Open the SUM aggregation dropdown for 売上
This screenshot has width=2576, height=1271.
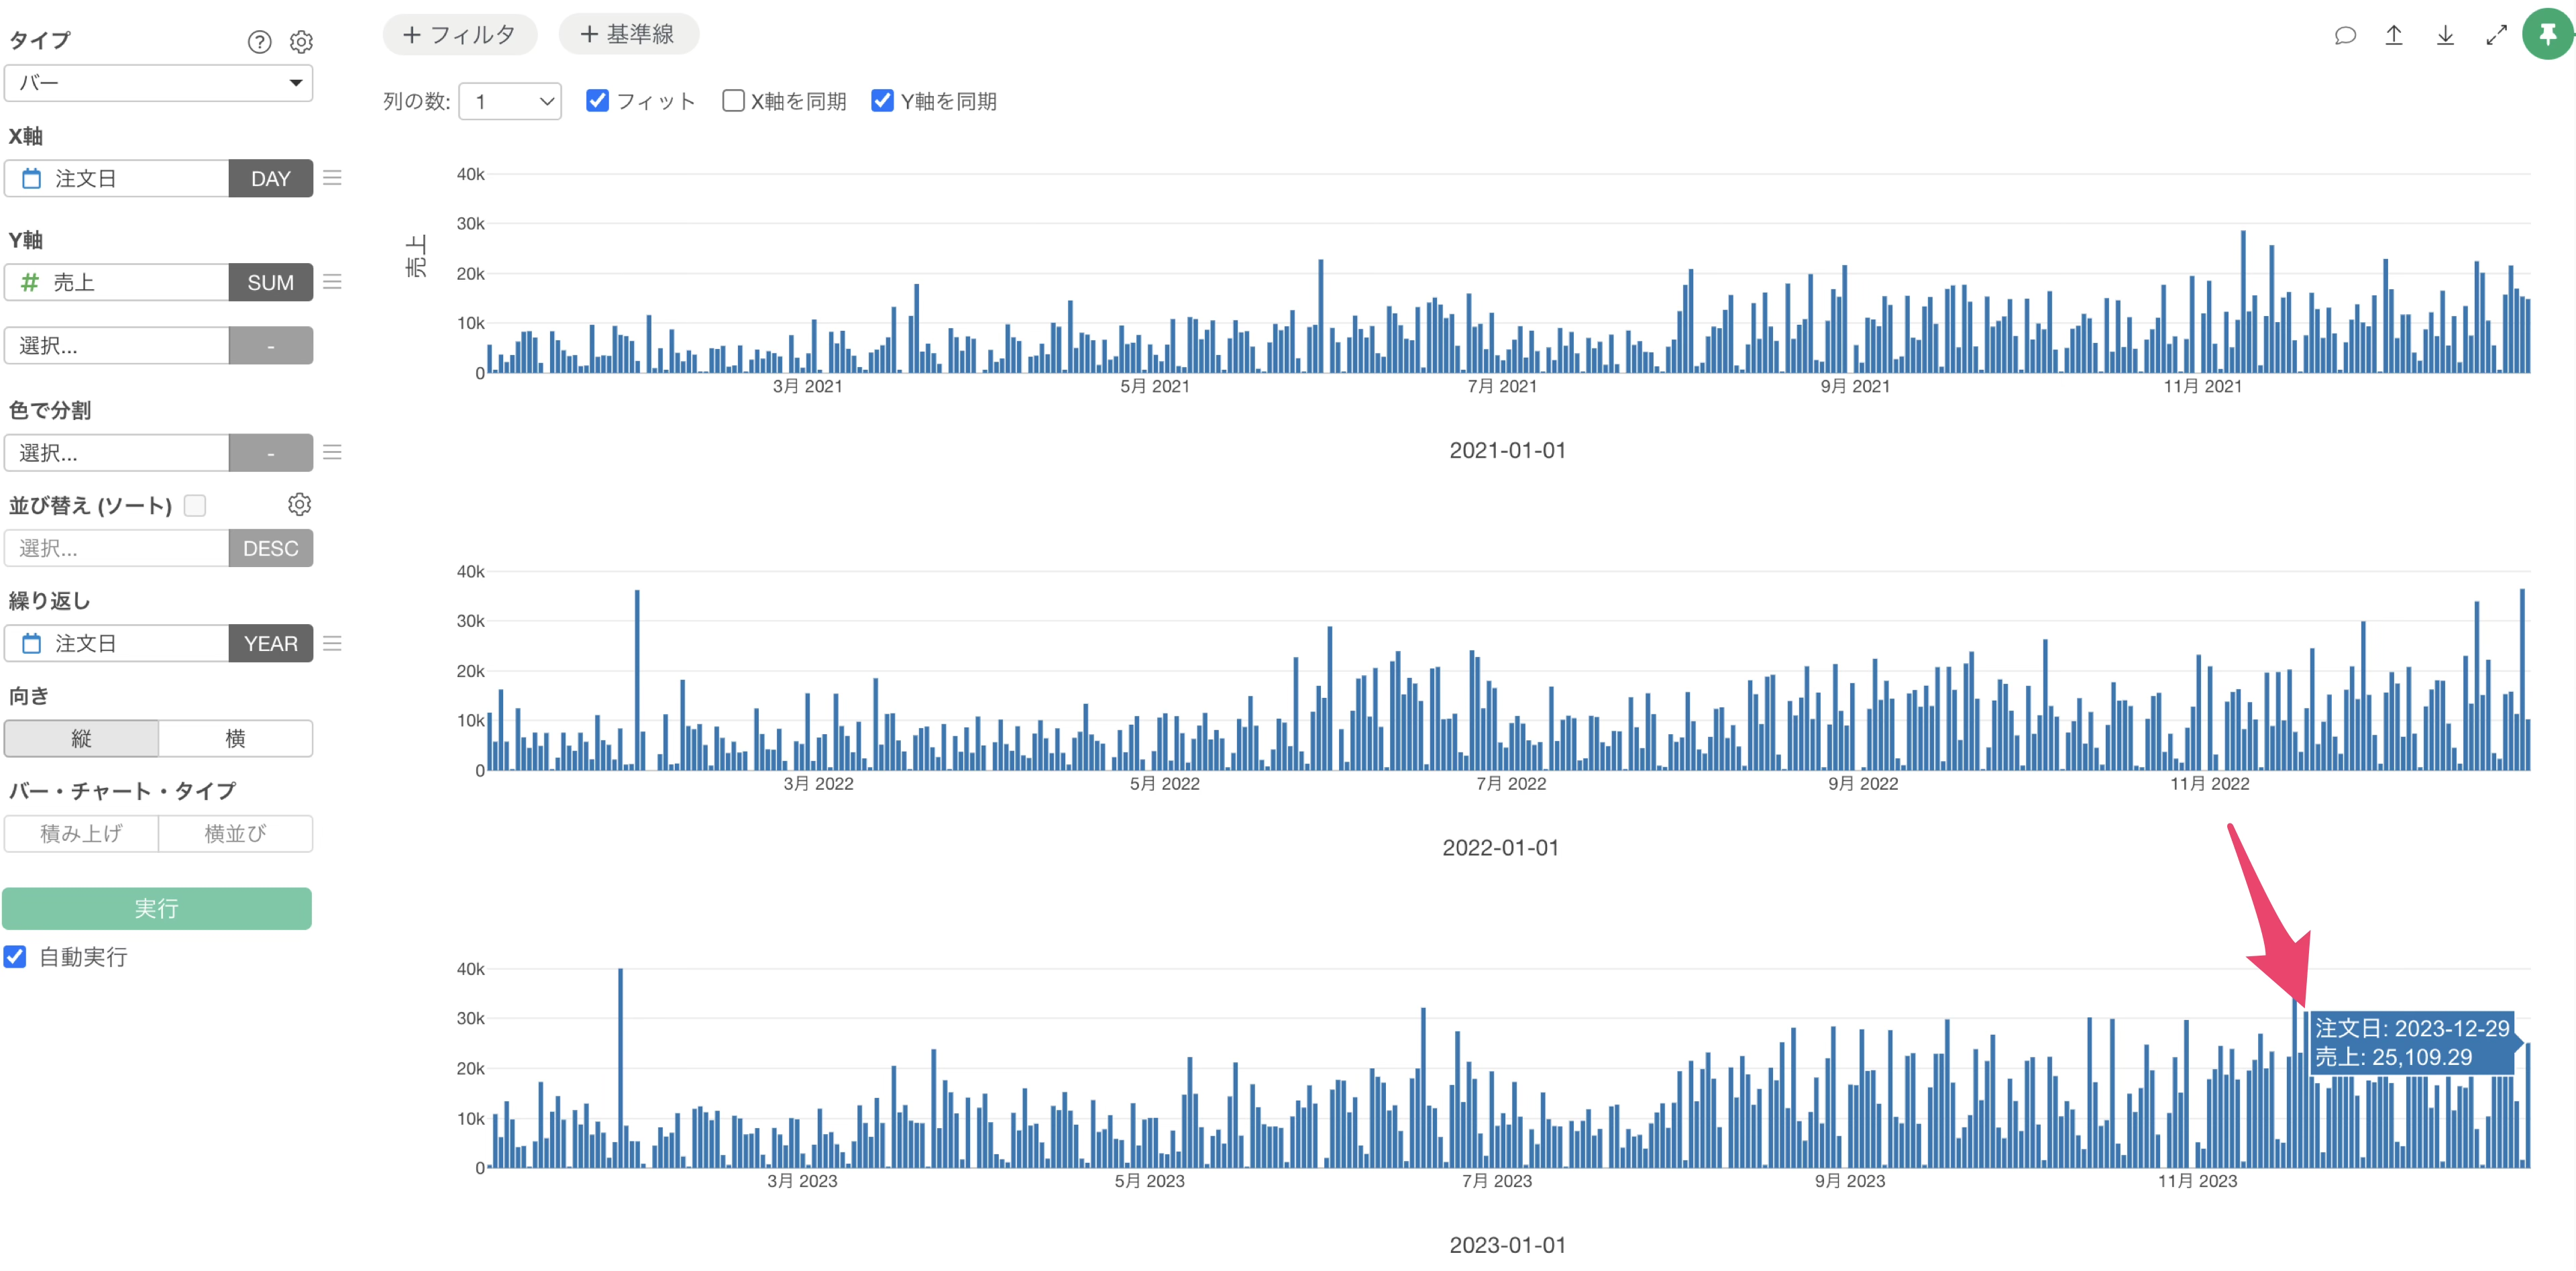pyautogui.click(x=270, y=283)
